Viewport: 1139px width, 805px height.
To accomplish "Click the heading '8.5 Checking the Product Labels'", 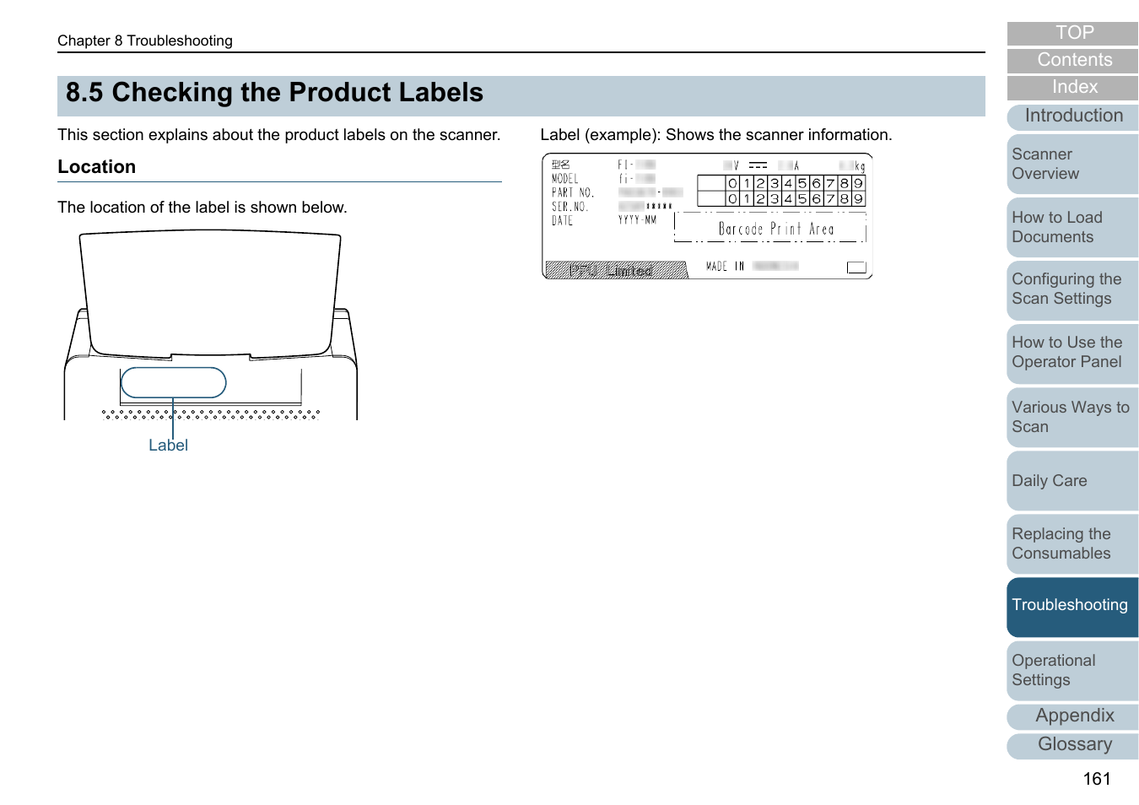I will point(274,93).
